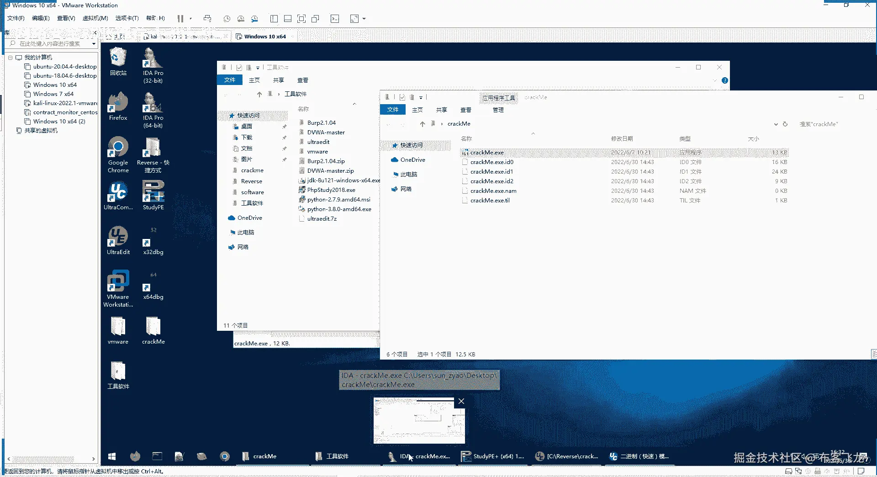This screenshot has height=477, width=877.
Task: Switch to Unity mode in VMware toolbar
Action: tap(315, 19)
